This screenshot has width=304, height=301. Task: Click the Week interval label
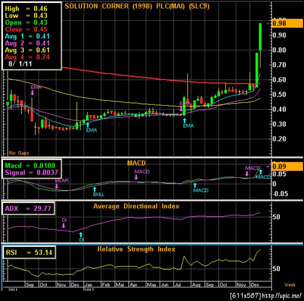point(290,285)
